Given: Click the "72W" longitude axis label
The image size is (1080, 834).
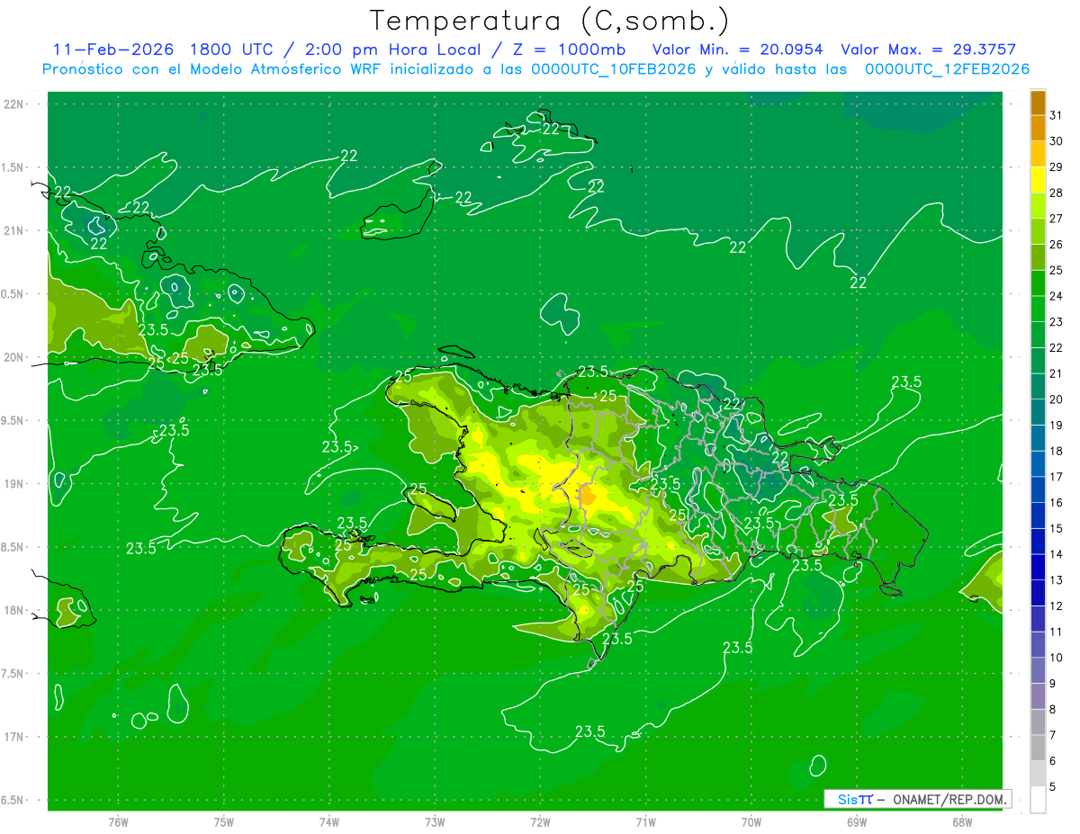Looking at the screenshot, I should click(x=540, y=821).
